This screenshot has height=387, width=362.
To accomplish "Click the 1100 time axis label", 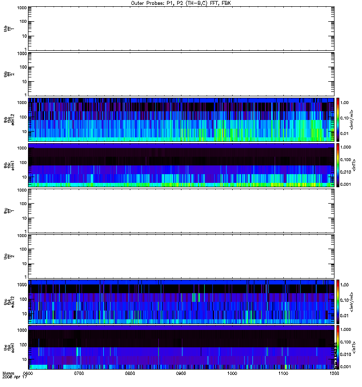I will [x=283, y=373].
